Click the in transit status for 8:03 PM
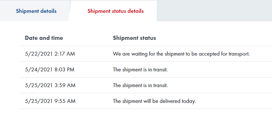This screenshot has width=272, height=118. 140,70
